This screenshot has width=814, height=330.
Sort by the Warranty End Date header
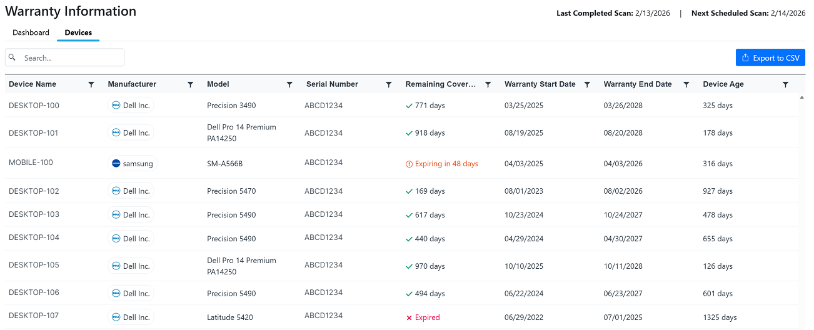(x=638, y=84)
